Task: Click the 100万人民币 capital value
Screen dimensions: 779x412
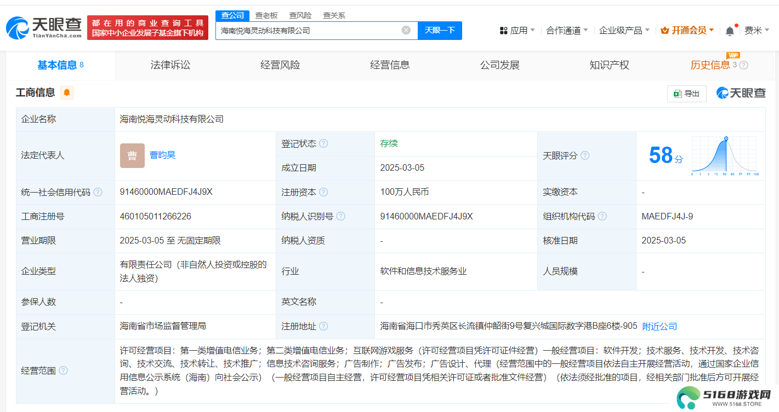Action: [x=405, y=192]
